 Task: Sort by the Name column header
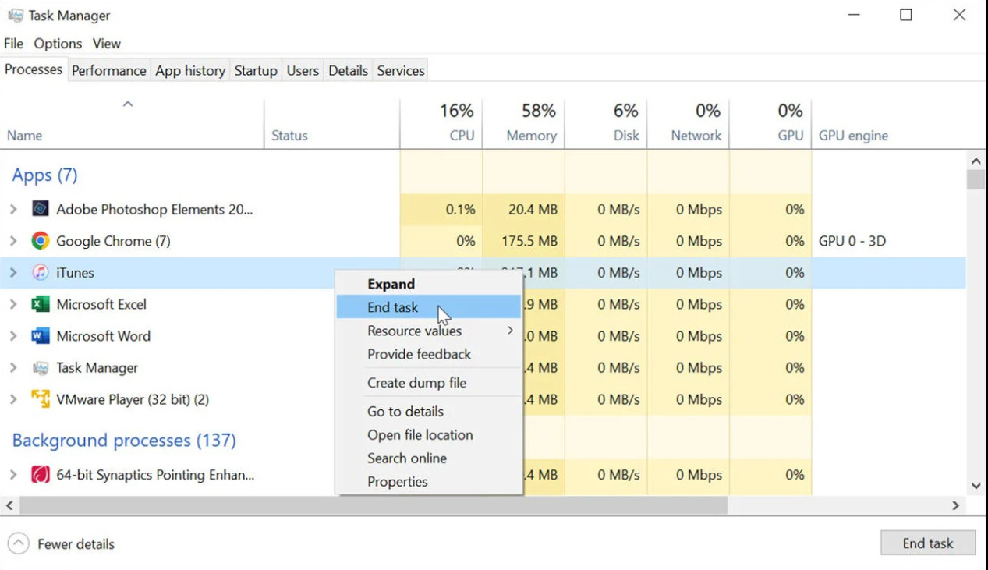(x=132, y=124)
